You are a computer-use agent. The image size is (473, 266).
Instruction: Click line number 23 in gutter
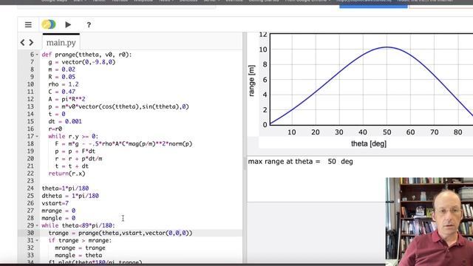(30, 181)
